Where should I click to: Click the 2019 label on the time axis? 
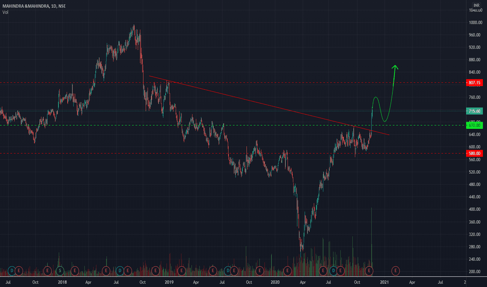(169, 282)
